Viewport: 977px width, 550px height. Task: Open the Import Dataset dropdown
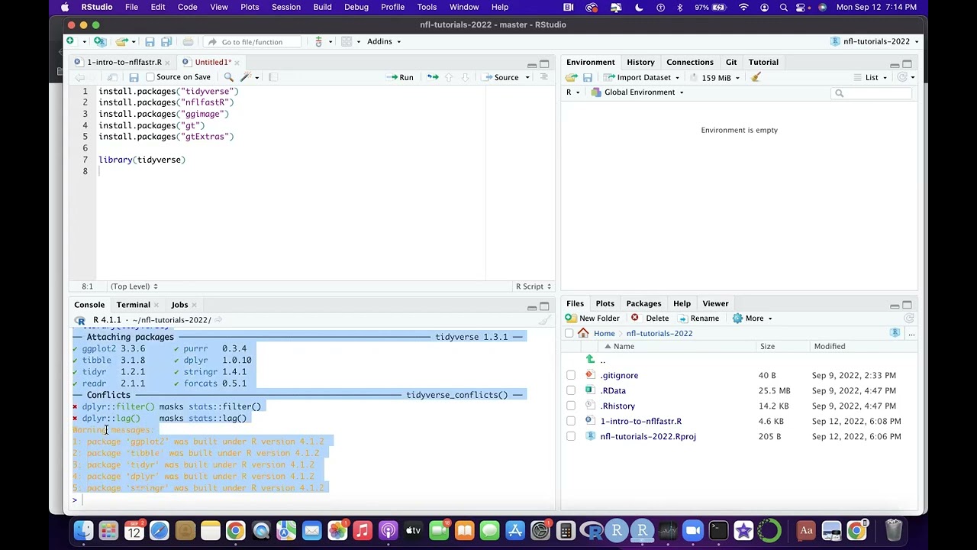pos(643,77)
